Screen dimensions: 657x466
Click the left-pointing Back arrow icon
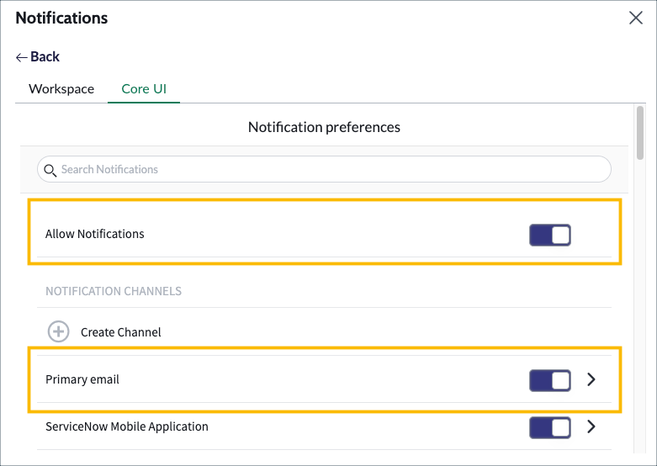coord(22,57)
